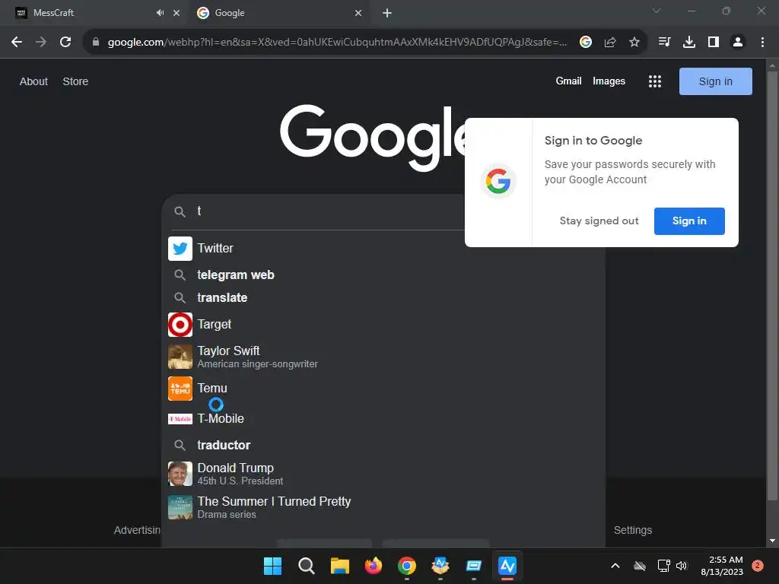The height and width of the screenshot is (584, 779).
Task: Click the top-right Sign in button
Action: [715, 81]
